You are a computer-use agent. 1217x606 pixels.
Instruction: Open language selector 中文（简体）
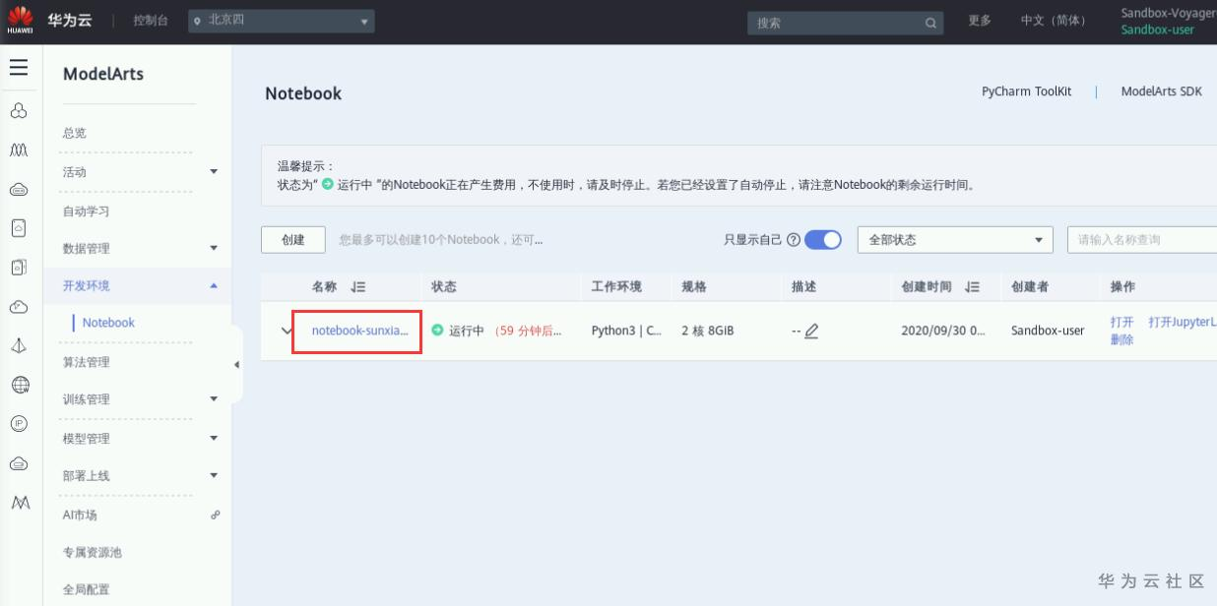[x=1054, y=21]
